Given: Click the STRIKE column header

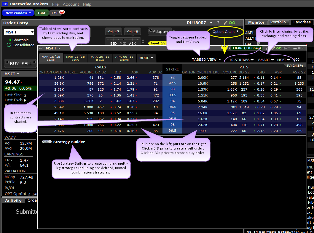Looking at the screenshot, I should coord(172,69).
